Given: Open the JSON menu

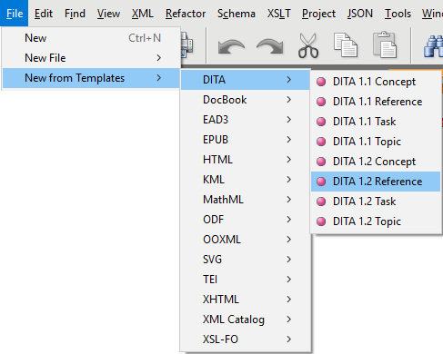Looking at the screenshot, I should click(360, 14).
